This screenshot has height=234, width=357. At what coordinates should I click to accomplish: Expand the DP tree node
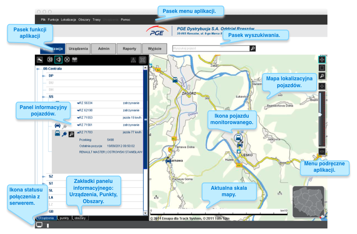(x=43, y=76)
